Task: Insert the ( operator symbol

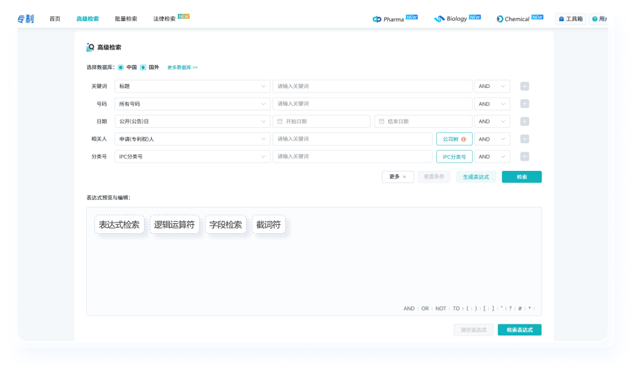Action: click(x=467, y=308)
